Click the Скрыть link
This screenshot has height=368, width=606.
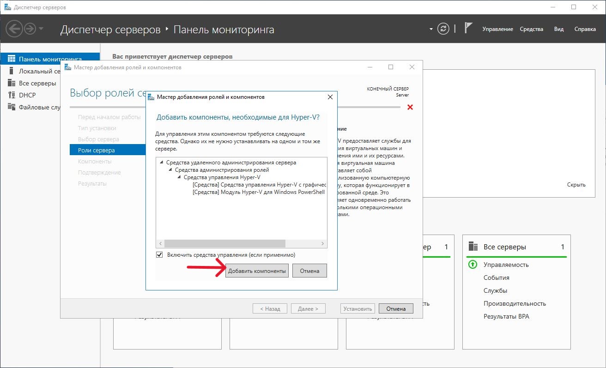tap(576, 185)
